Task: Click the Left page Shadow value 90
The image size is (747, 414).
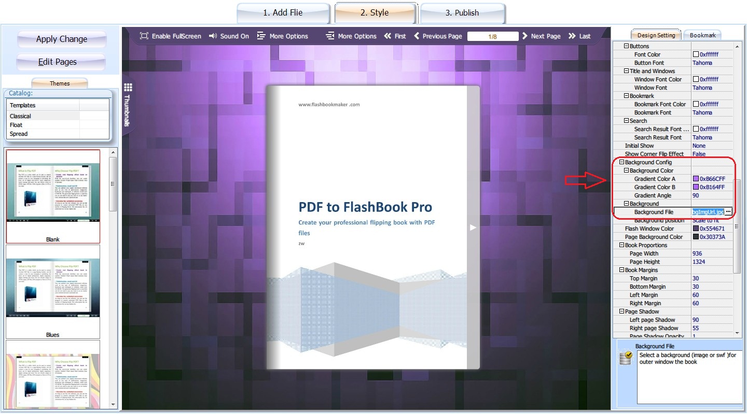Action: [696, 320]
